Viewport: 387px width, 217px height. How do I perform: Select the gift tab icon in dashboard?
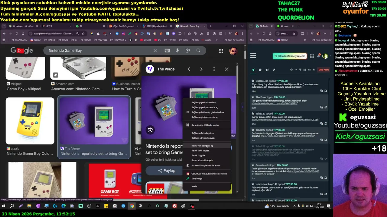(x=260, y=70)
